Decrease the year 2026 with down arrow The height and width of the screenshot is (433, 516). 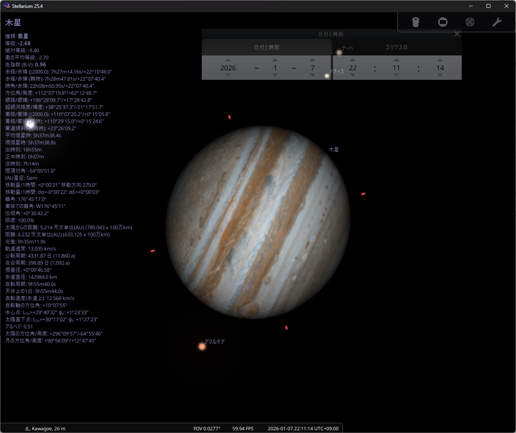[x=228, y=75]
